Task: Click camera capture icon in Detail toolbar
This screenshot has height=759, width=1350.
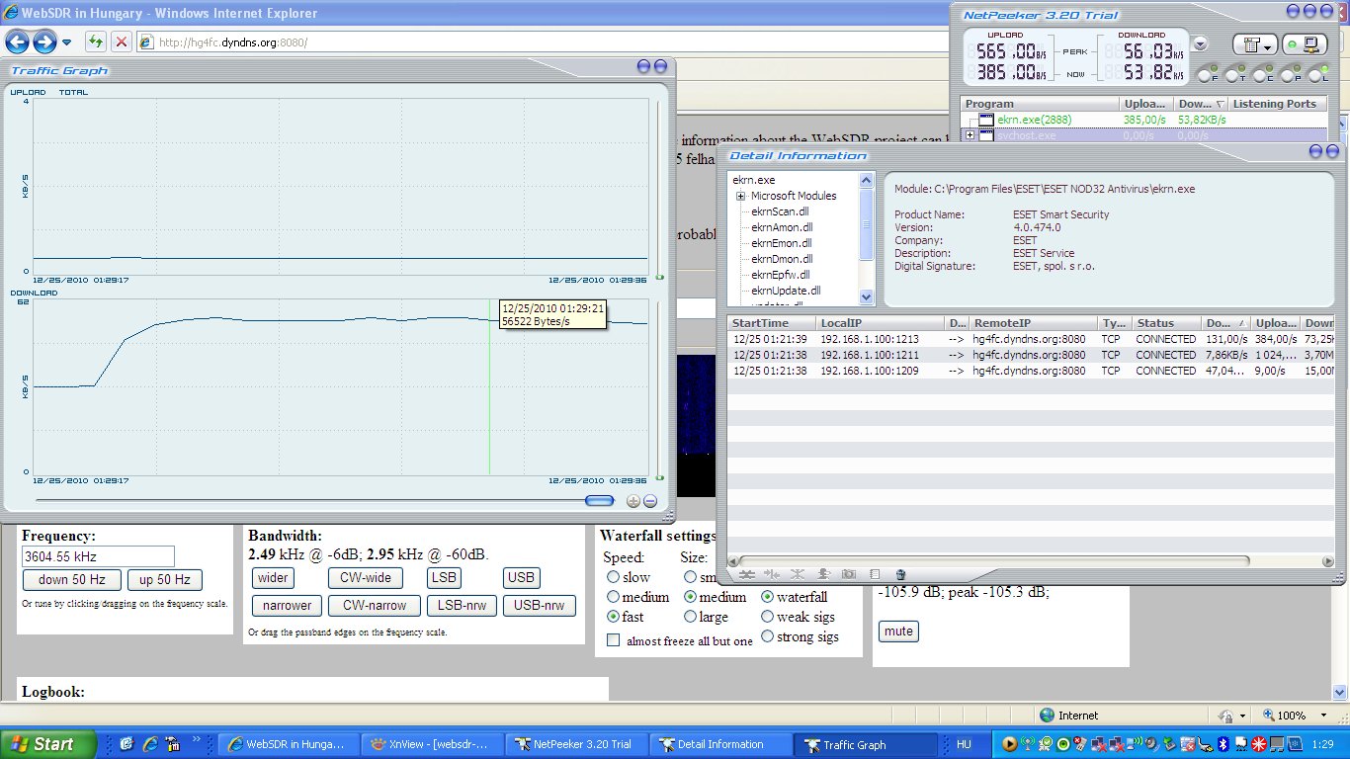Action: (x=849, y=574)
